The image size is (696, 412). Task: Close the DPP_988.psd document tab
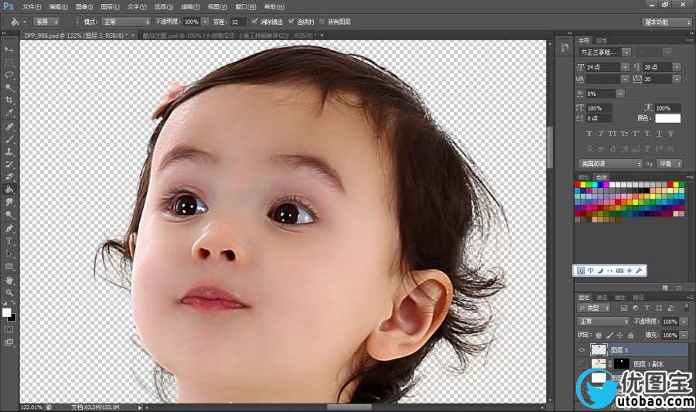pyautogui.click(x=133, y=35)
